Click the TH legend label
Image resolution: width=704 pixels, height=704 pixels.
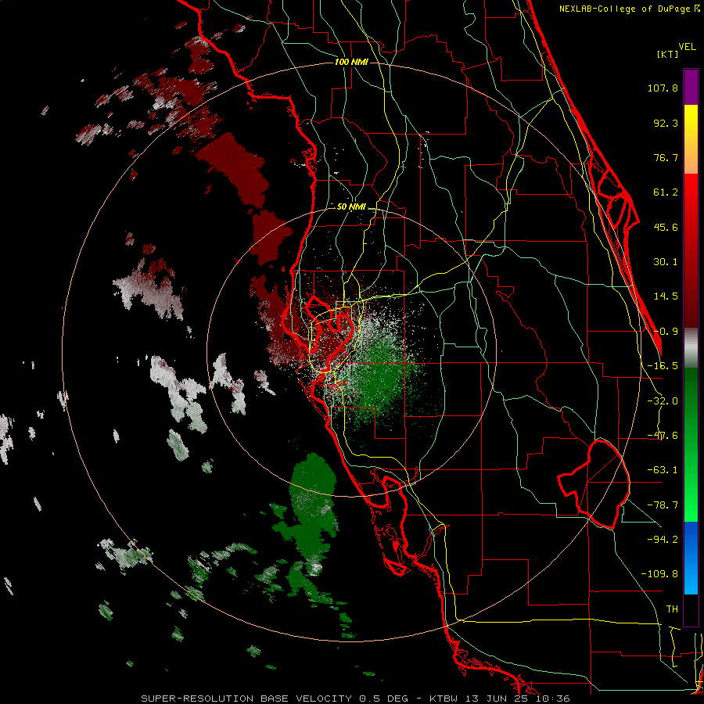pyautogui.click(x=672, y=609)
